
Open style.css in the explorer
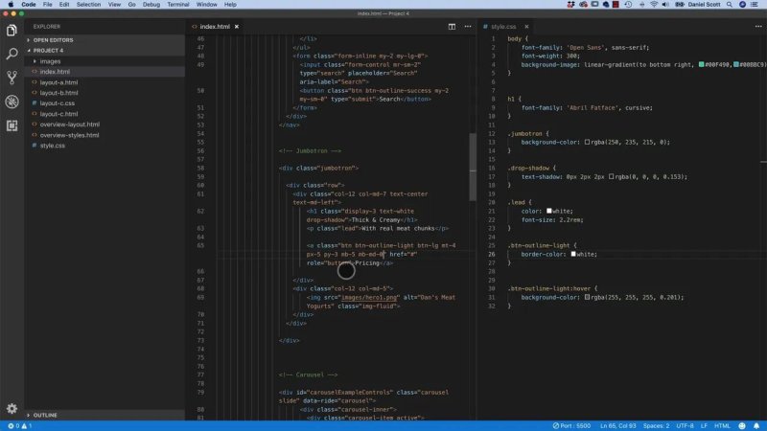click(x=105, y=146)
